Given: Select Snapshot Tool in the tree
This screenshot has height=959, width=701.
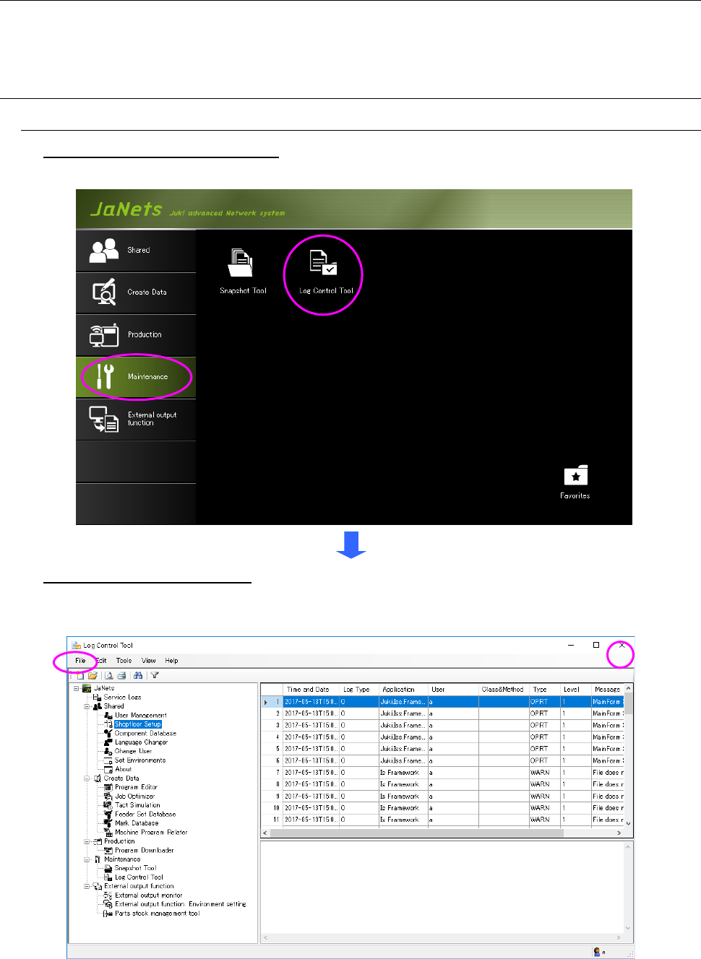Looking at the screenshot, I should [x=135, y=869].
